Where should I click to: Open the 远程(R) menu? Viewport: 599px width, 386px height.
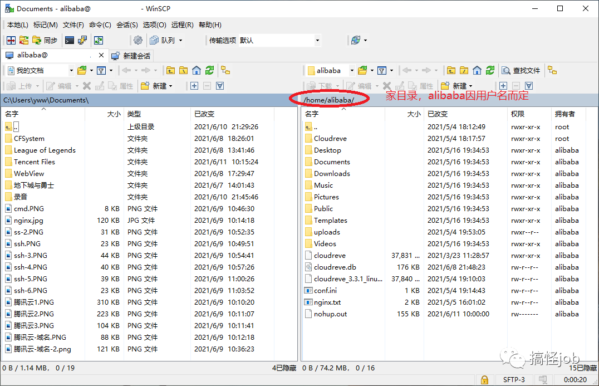[x=182, y=25]
